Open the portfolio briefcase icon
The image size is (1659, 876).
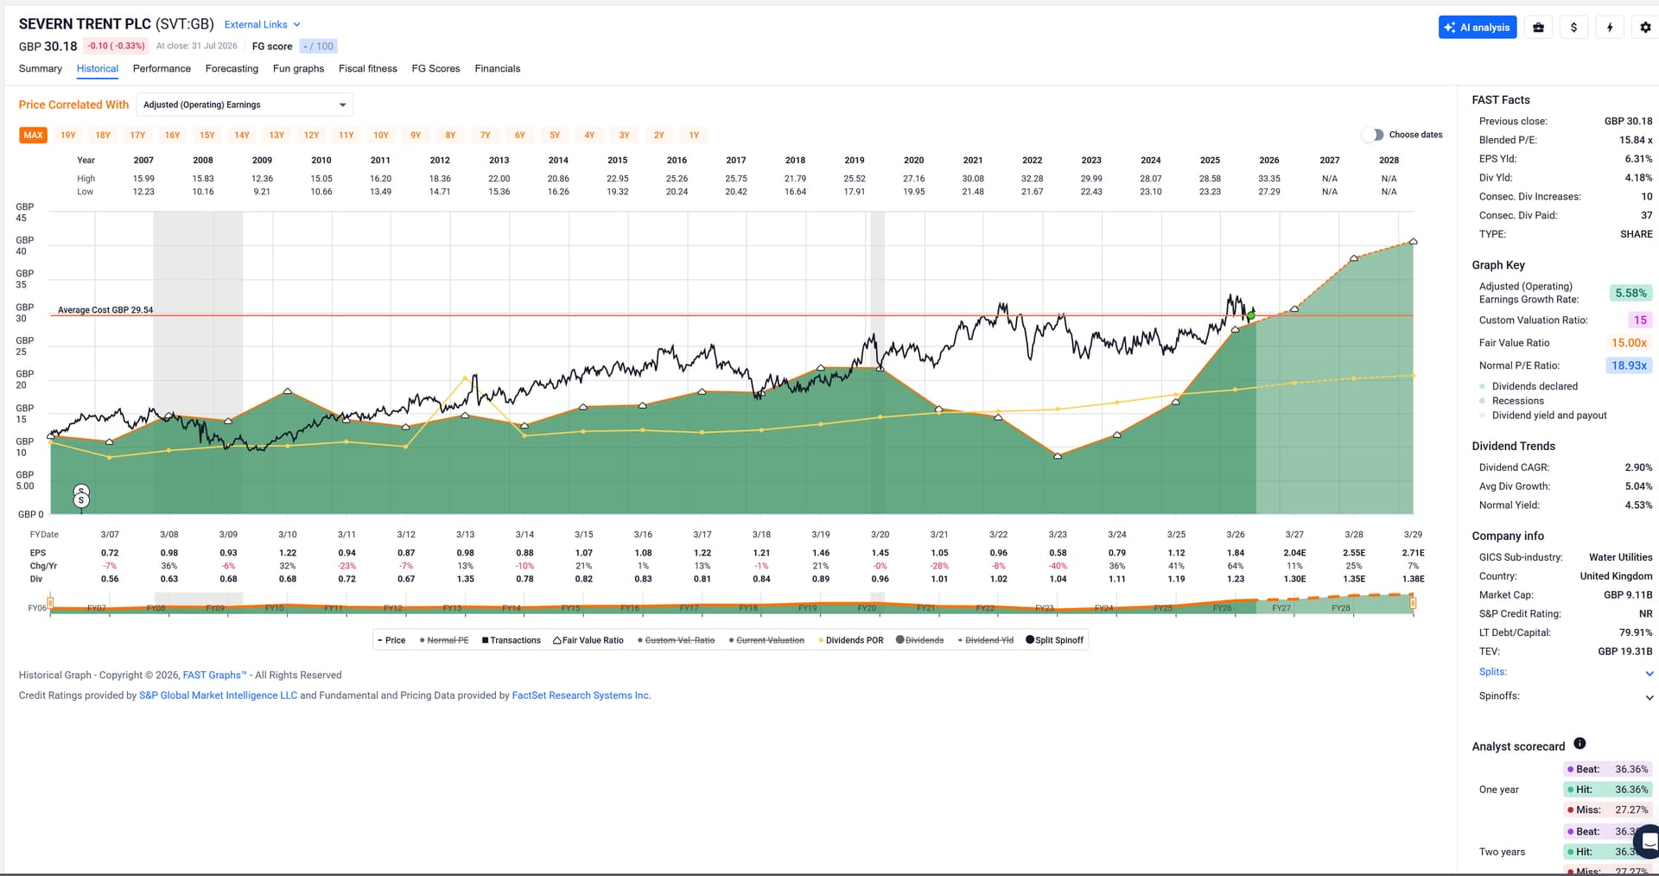[x=1538, y=28]
